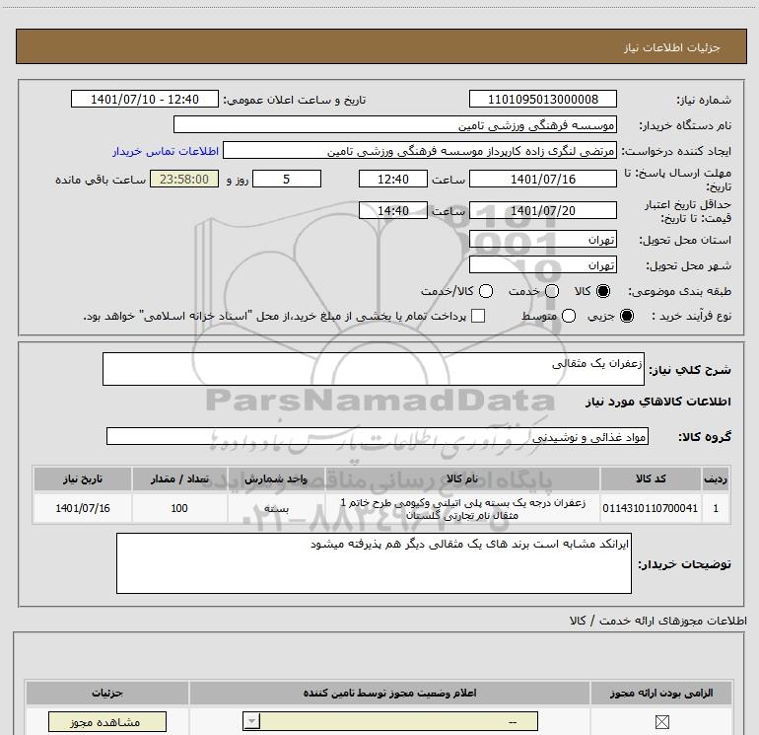The height and width of the screenshot is (735, 759).
Task: Click the days remaining field showing 5
Action: point(287,179)
